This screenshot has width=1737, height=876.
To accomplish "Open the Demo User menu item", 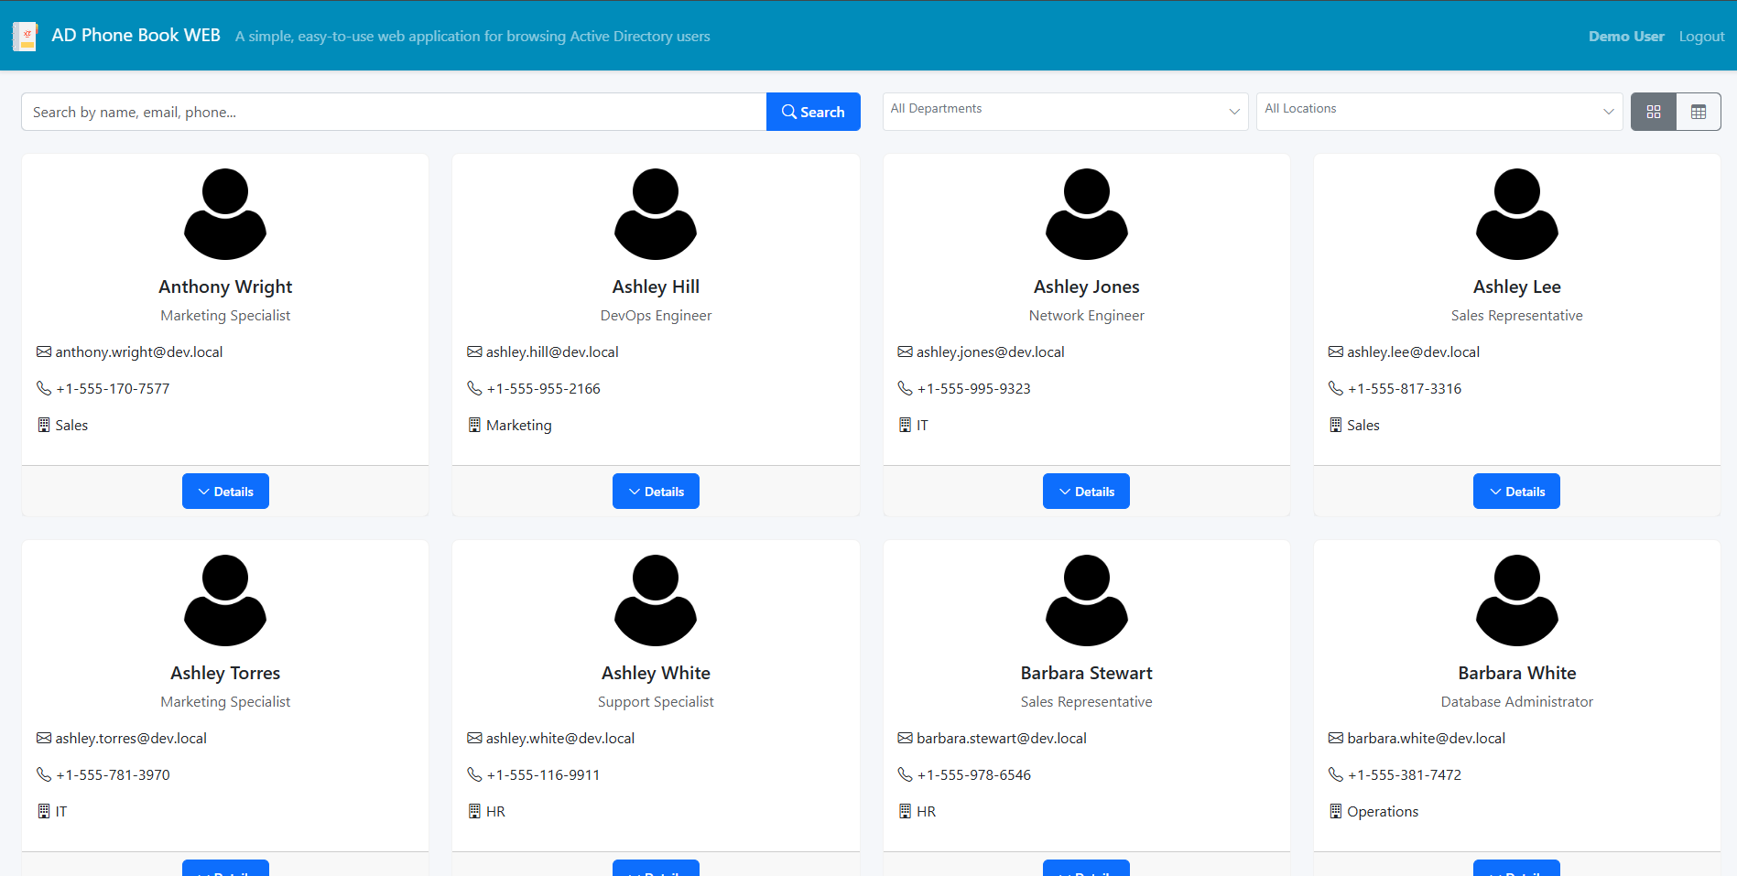I will pos(1626,37).
